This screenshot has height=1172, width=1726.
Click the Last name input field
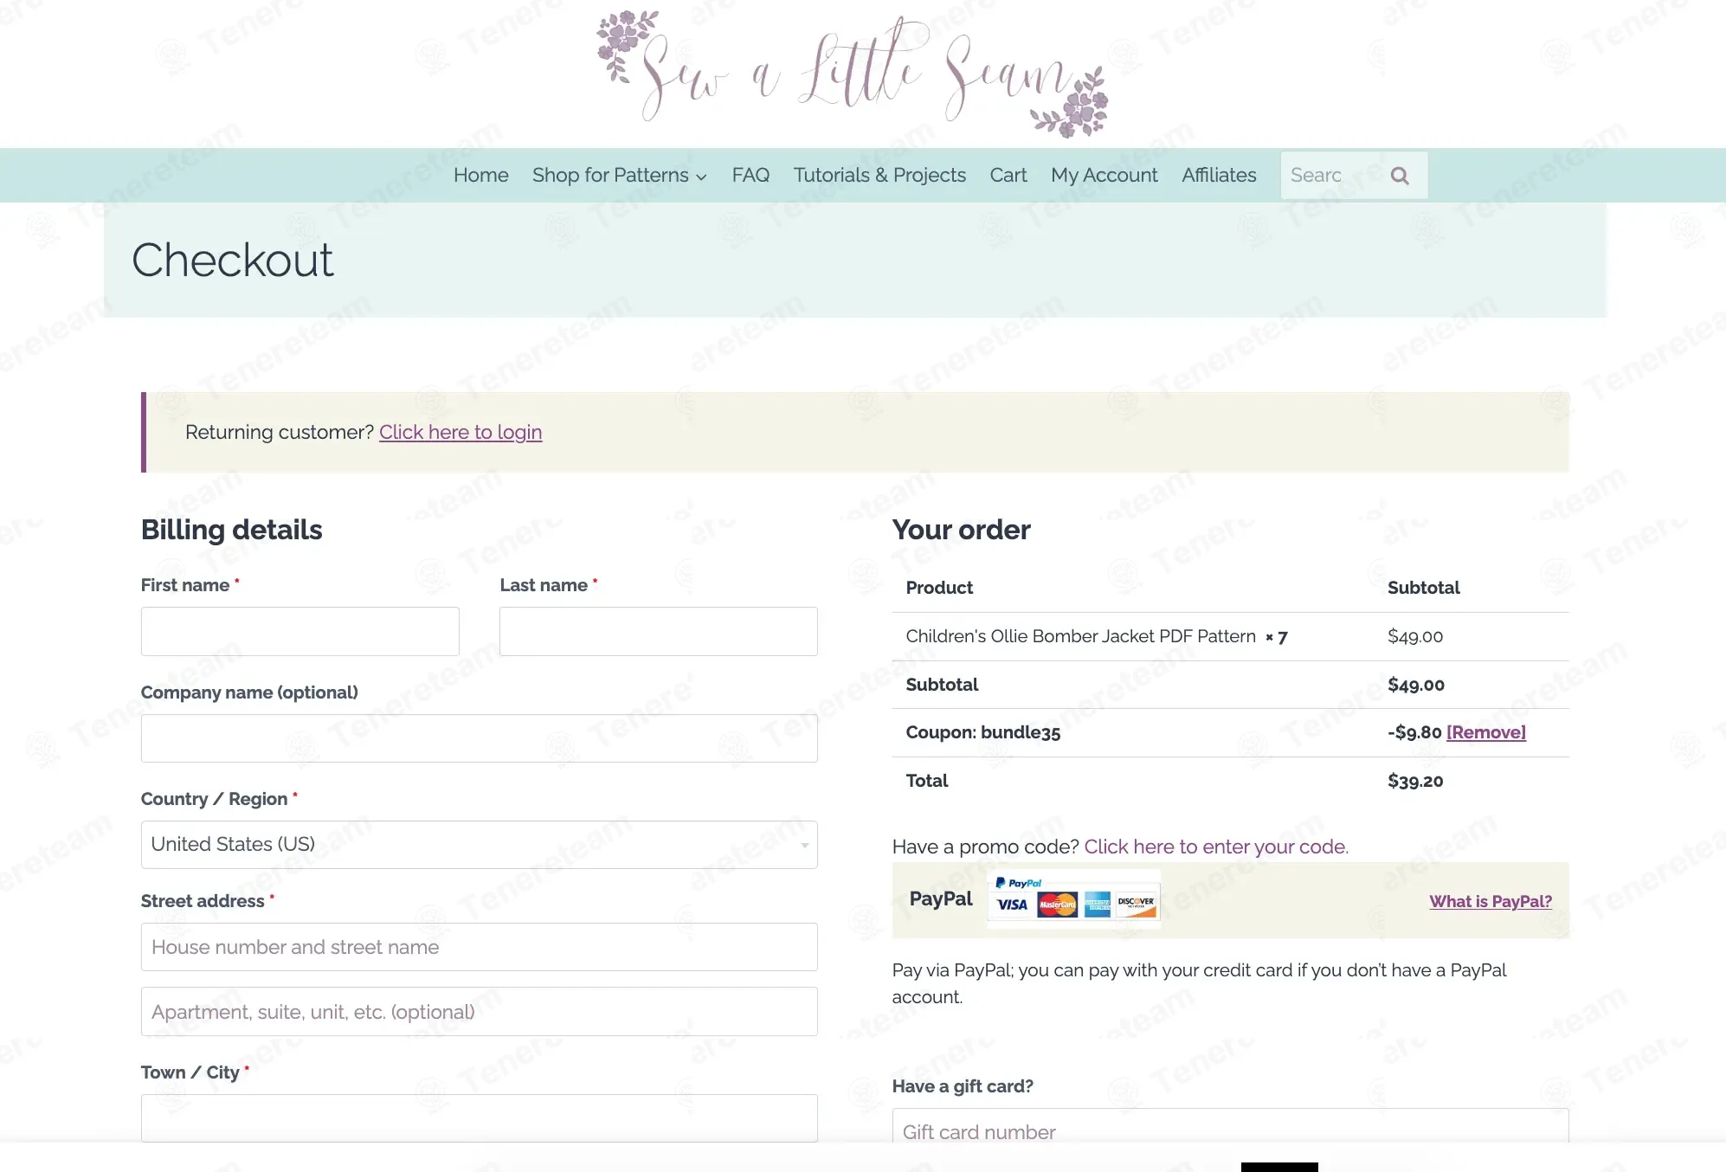point(658,631)
